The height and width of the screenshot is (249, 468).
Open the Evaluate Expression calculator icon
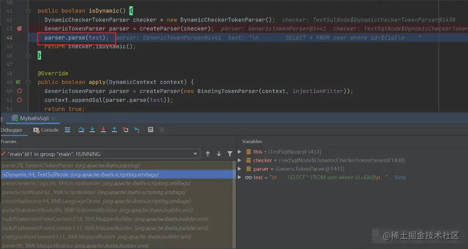tap(151, 130)
